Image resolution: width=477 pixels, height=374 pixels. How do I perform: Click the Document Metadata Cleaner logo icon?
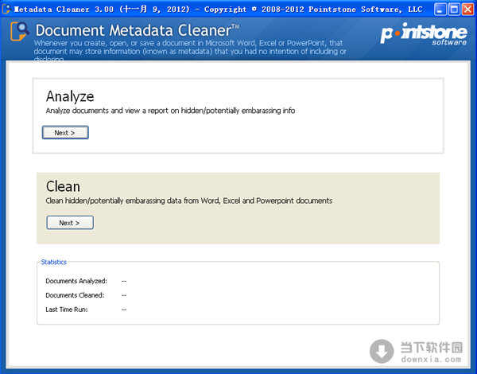click(x=20, y=31)
